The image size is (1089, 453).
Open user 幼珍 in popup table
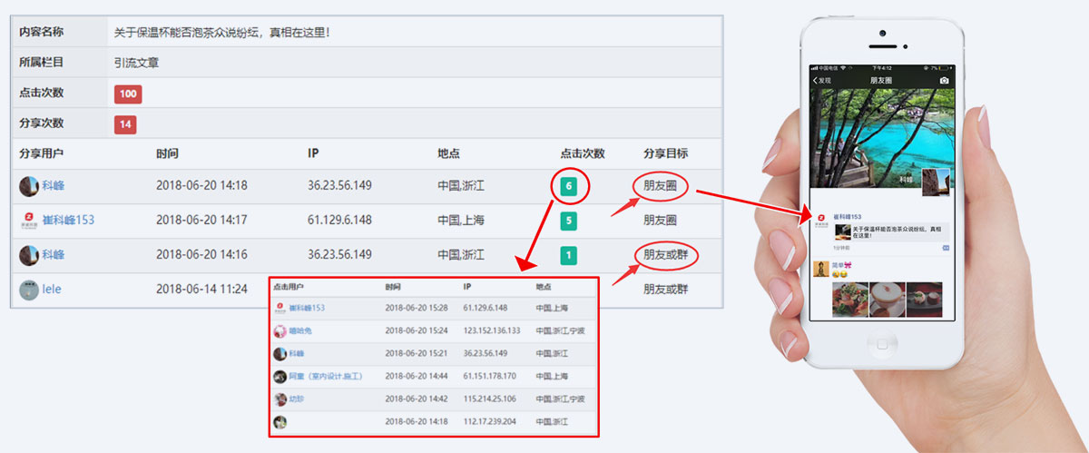point(297,399)
